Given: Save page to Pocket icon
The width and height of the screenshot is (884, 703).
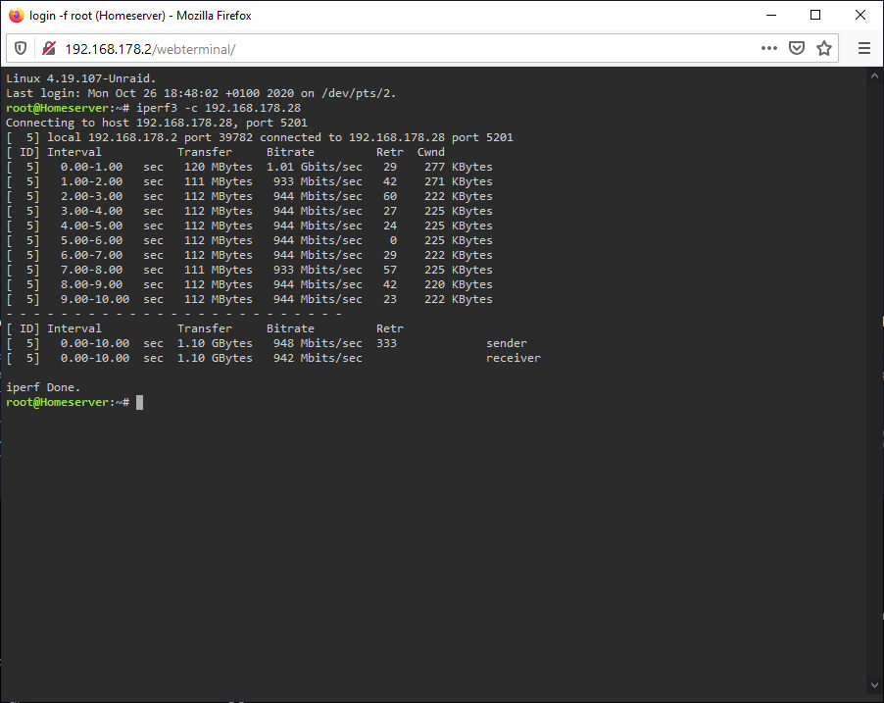Looking at the screenshot, I should pyautogui.click(x=797, y=48).
